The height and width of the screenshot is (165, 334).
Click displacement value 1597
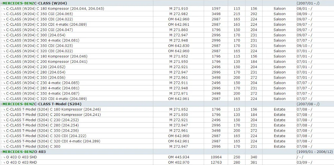pos(216,8)
